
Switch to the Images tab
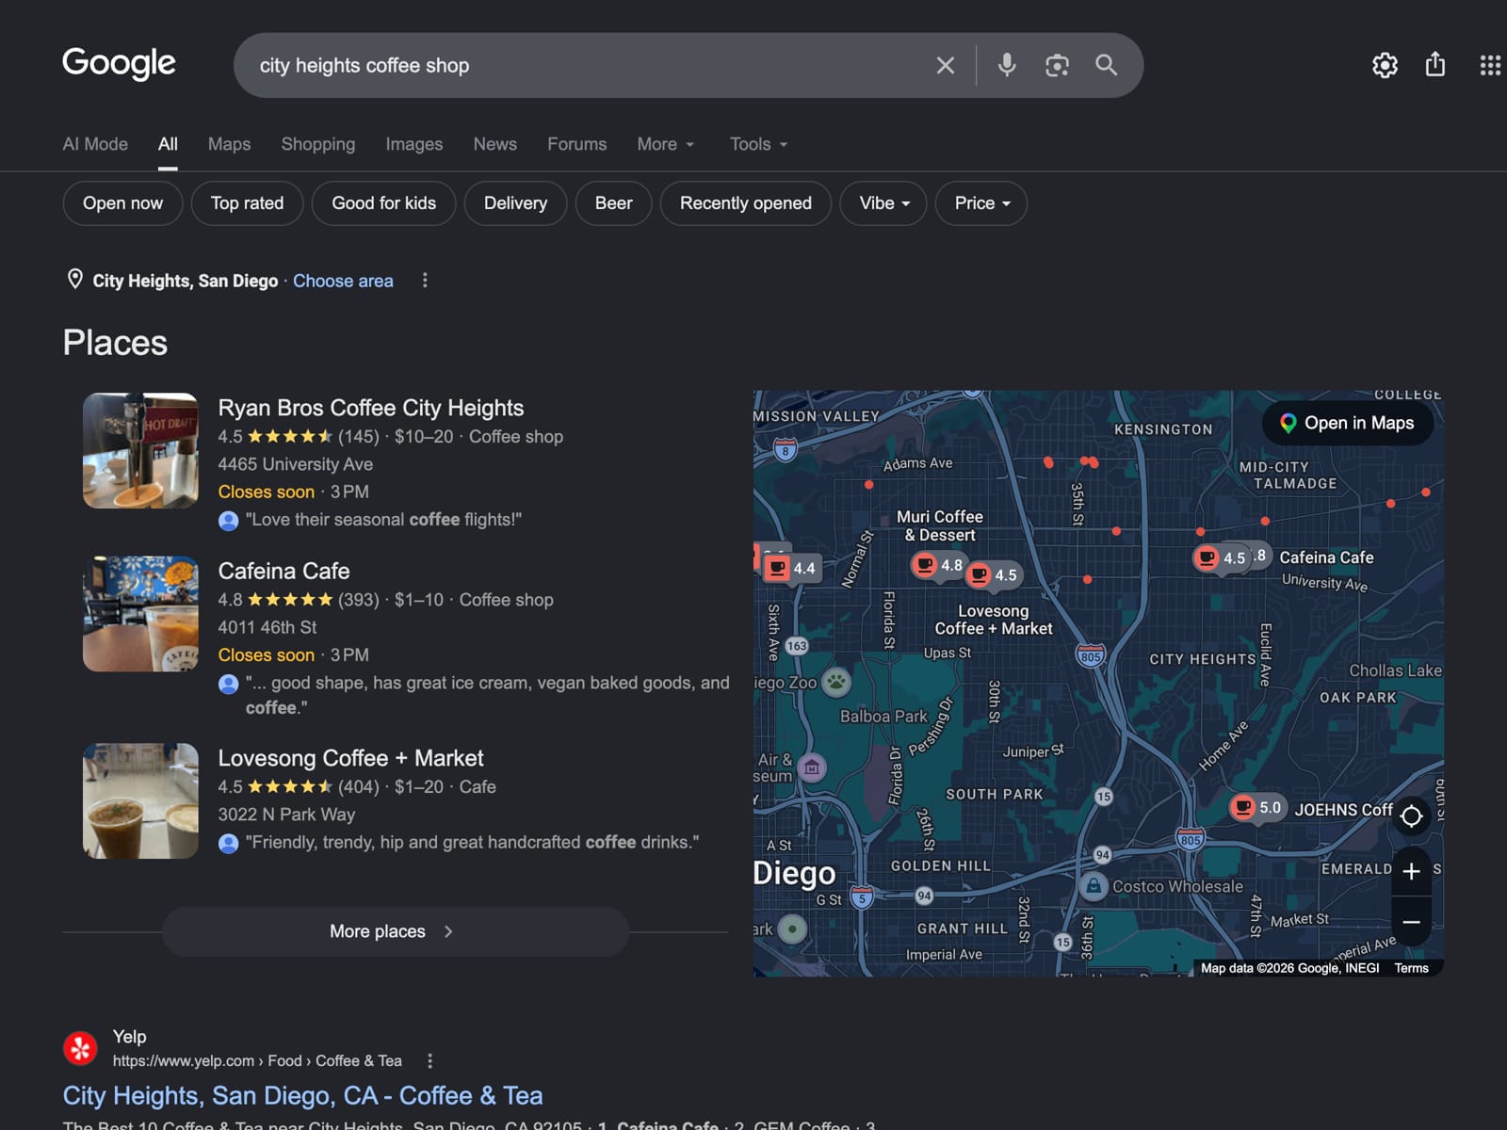pos(413,144)
